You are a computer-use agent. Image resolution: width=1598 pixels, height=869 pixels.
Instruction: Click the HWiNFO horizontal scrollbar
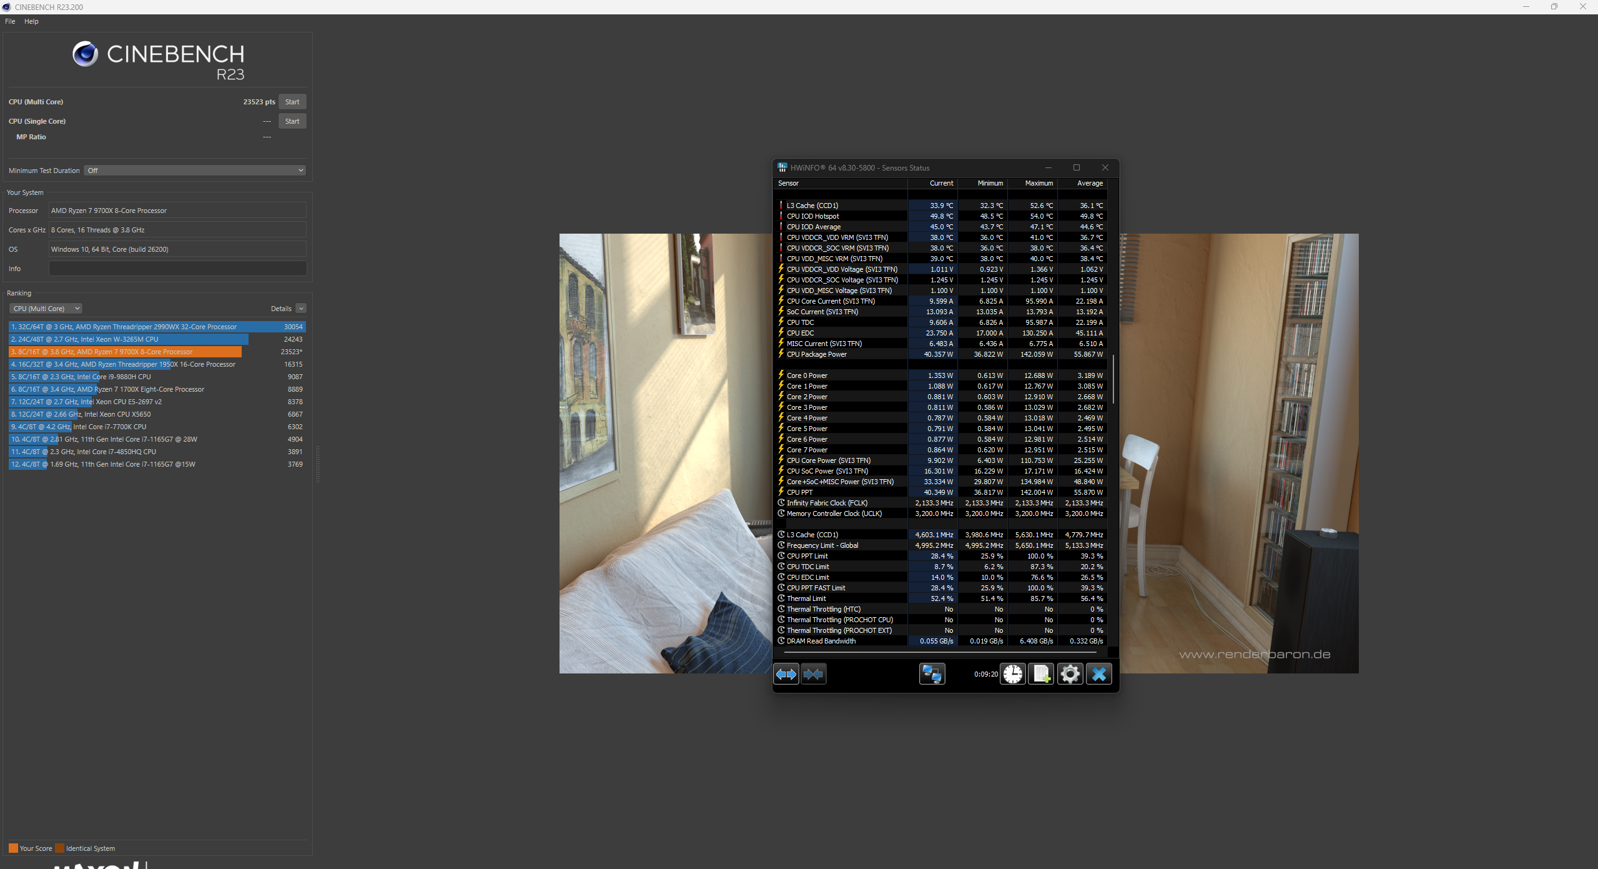pyautogui.click(x=940, y=652)
